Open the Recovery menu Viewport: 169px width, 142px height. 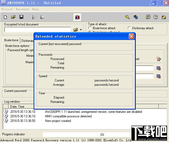[23, 9]
